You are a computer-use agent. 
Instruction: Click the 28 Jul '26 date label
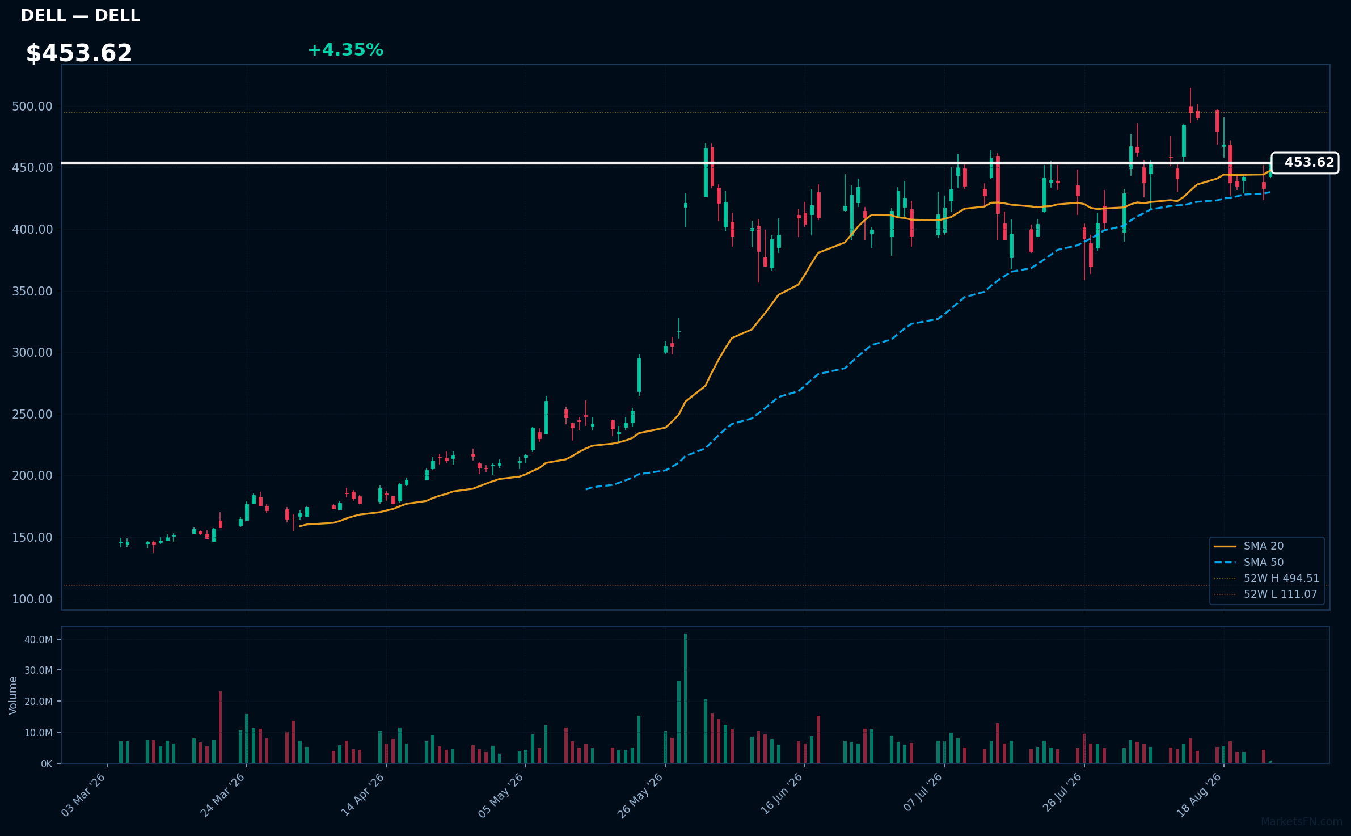1062,792
